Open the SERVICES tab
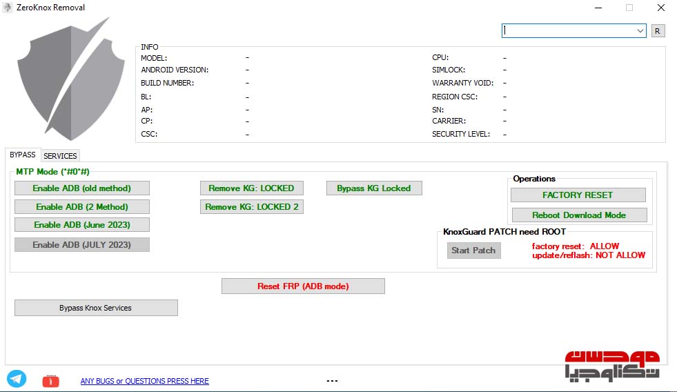 tap(60, 156)
